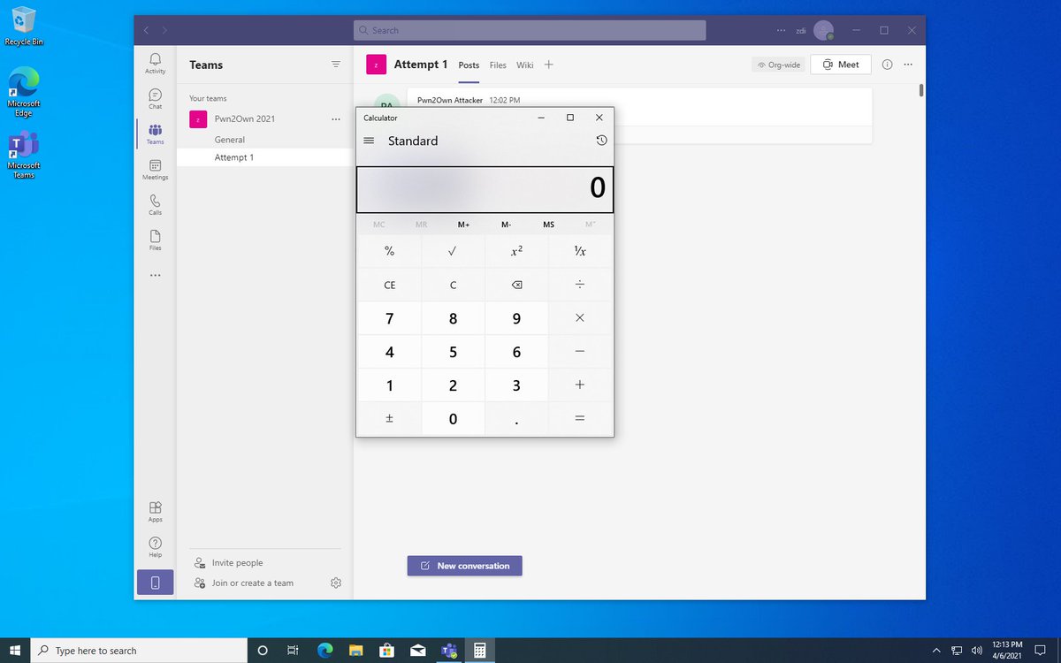Viewport: 1061px width, 663px height.
Task: Open Calculator navigation hamburger menu
Action: click(369, 141)
